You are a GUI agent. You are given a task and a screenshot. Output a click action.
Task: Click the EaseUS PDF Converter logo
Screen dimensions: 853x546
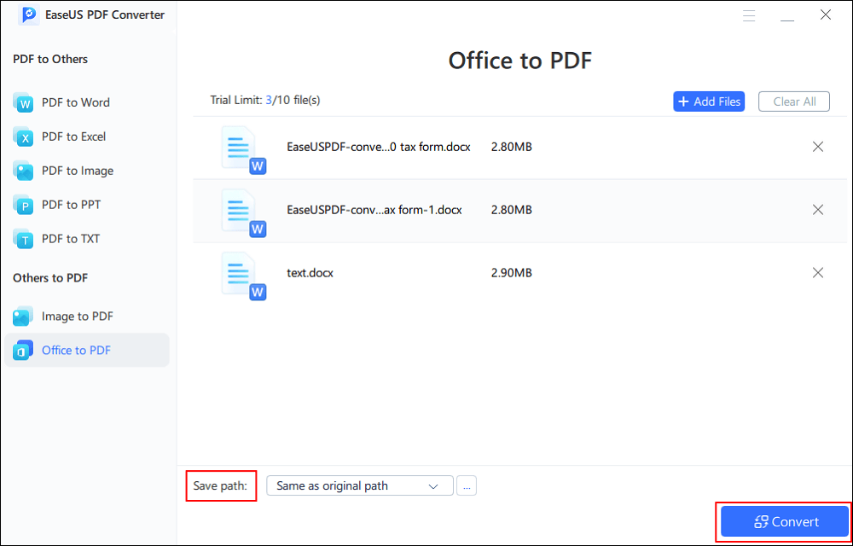(x=85, y=15)
